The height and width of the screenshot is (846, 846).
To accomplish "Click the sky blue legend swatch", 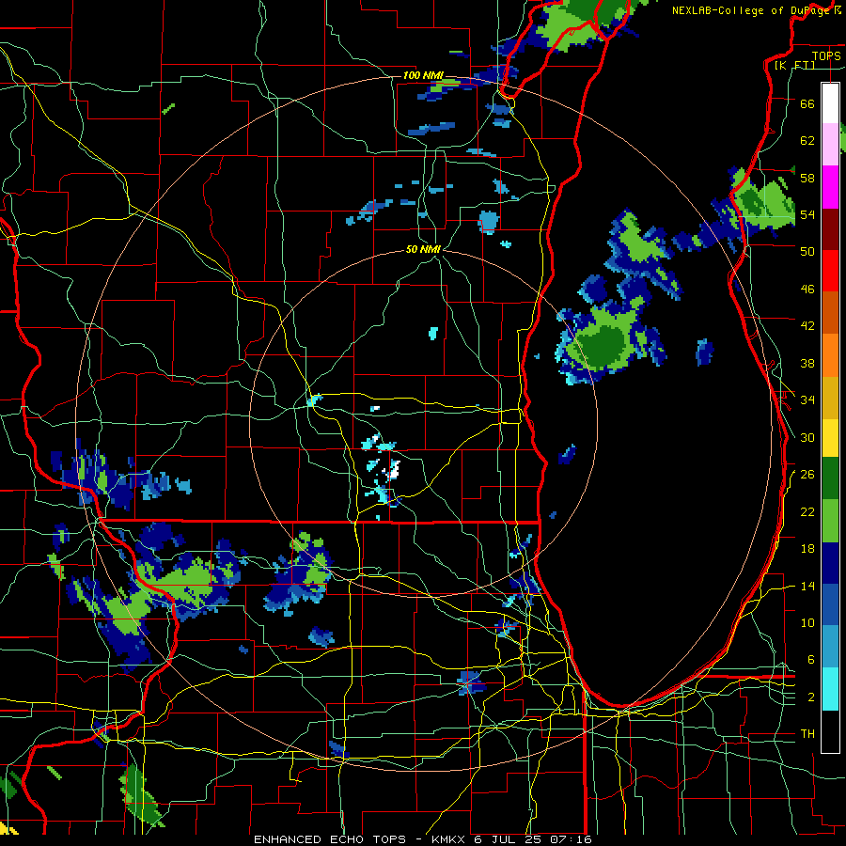I will 830,647.
